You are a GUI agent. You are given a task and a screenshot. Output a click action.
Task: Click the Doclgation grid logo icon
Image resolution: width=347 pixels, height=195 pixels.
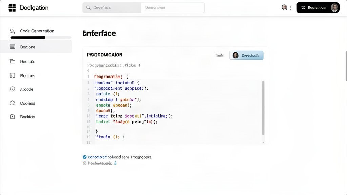[12, 8]
